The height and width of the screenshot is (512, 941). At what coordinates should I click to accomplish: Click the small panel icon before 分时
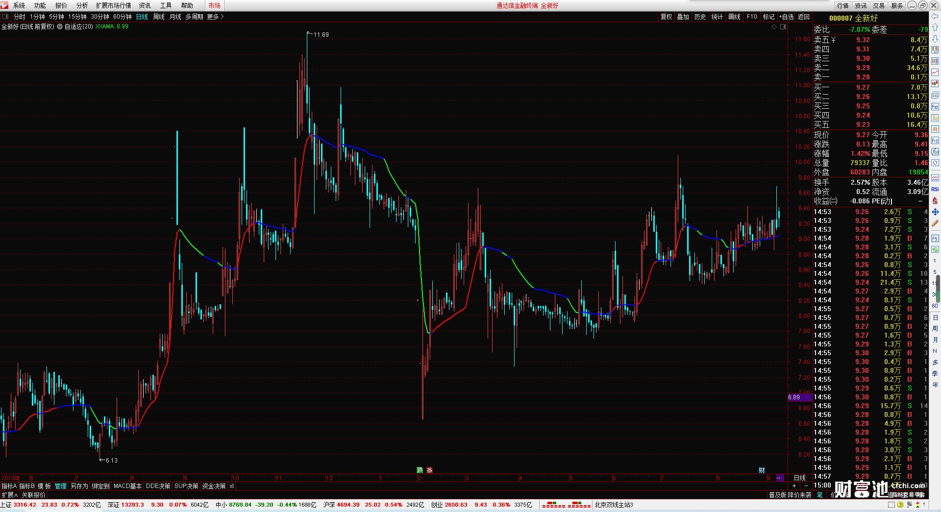click(5, 17)
